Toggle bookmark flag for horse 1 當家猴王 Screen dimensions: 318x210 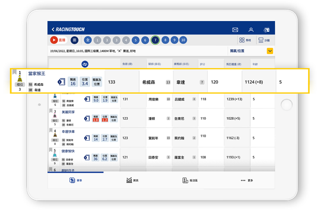click(14, 72)
